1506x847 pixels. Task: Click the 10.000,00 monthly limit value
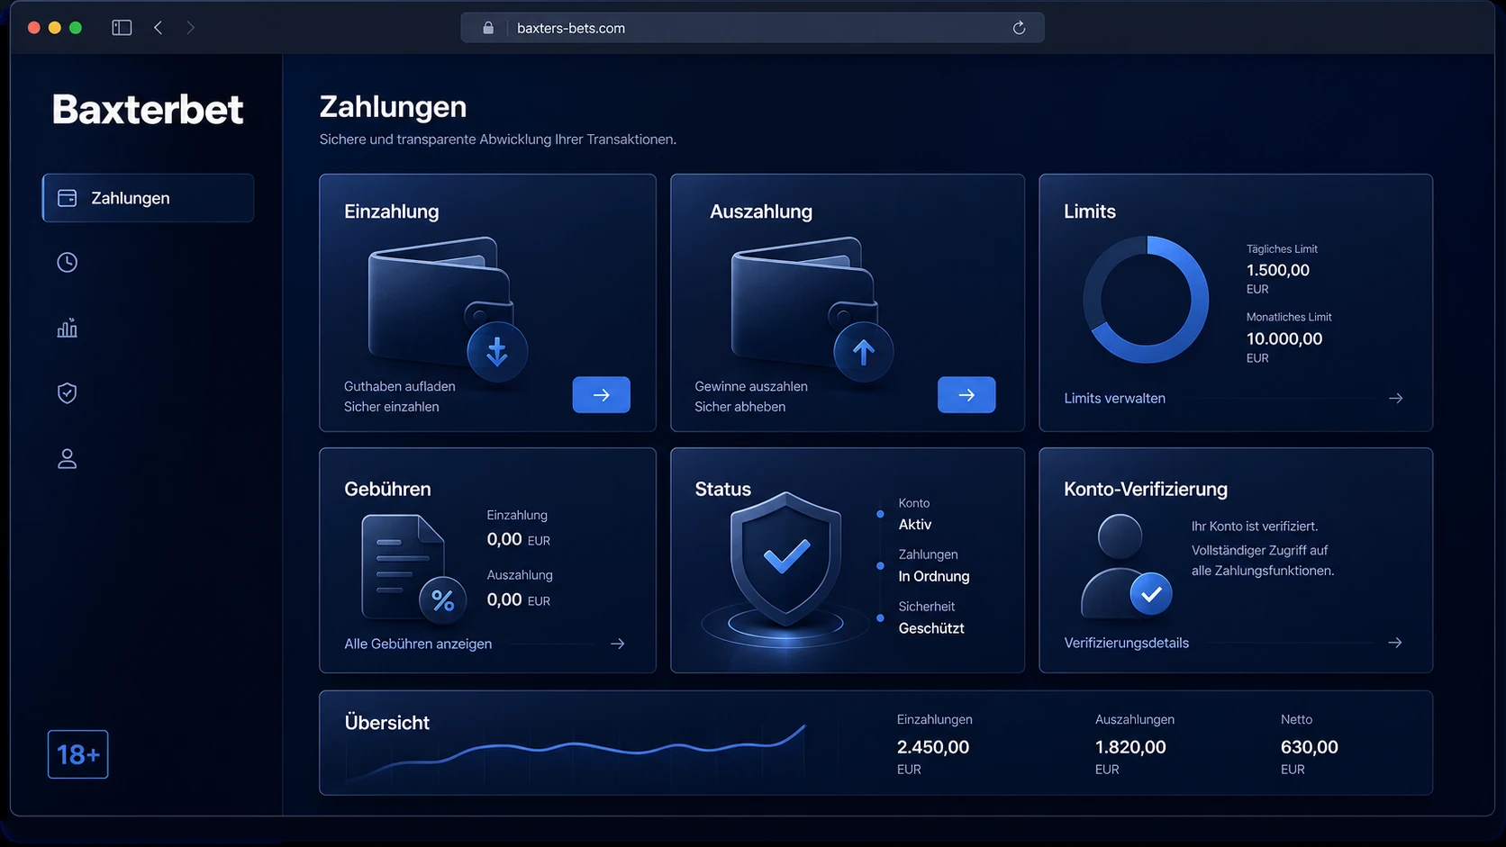point(1284,339)
